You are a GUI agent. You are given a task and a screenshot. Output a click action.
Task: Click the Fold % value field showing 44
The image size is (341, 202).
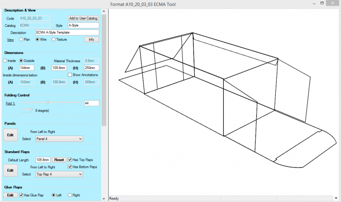92,103
